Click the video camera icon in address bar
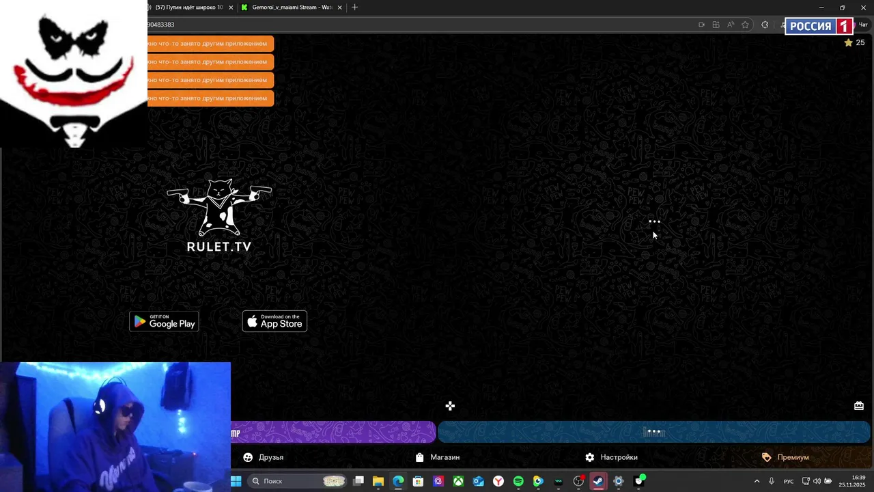This screenshot has width=874, height=492. pyautogui.click(x=701, y=25)
